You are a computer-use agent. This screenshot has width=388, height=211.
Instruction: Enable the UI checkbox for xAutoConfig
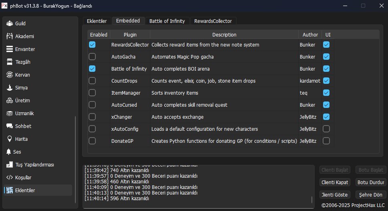[326, 129]
